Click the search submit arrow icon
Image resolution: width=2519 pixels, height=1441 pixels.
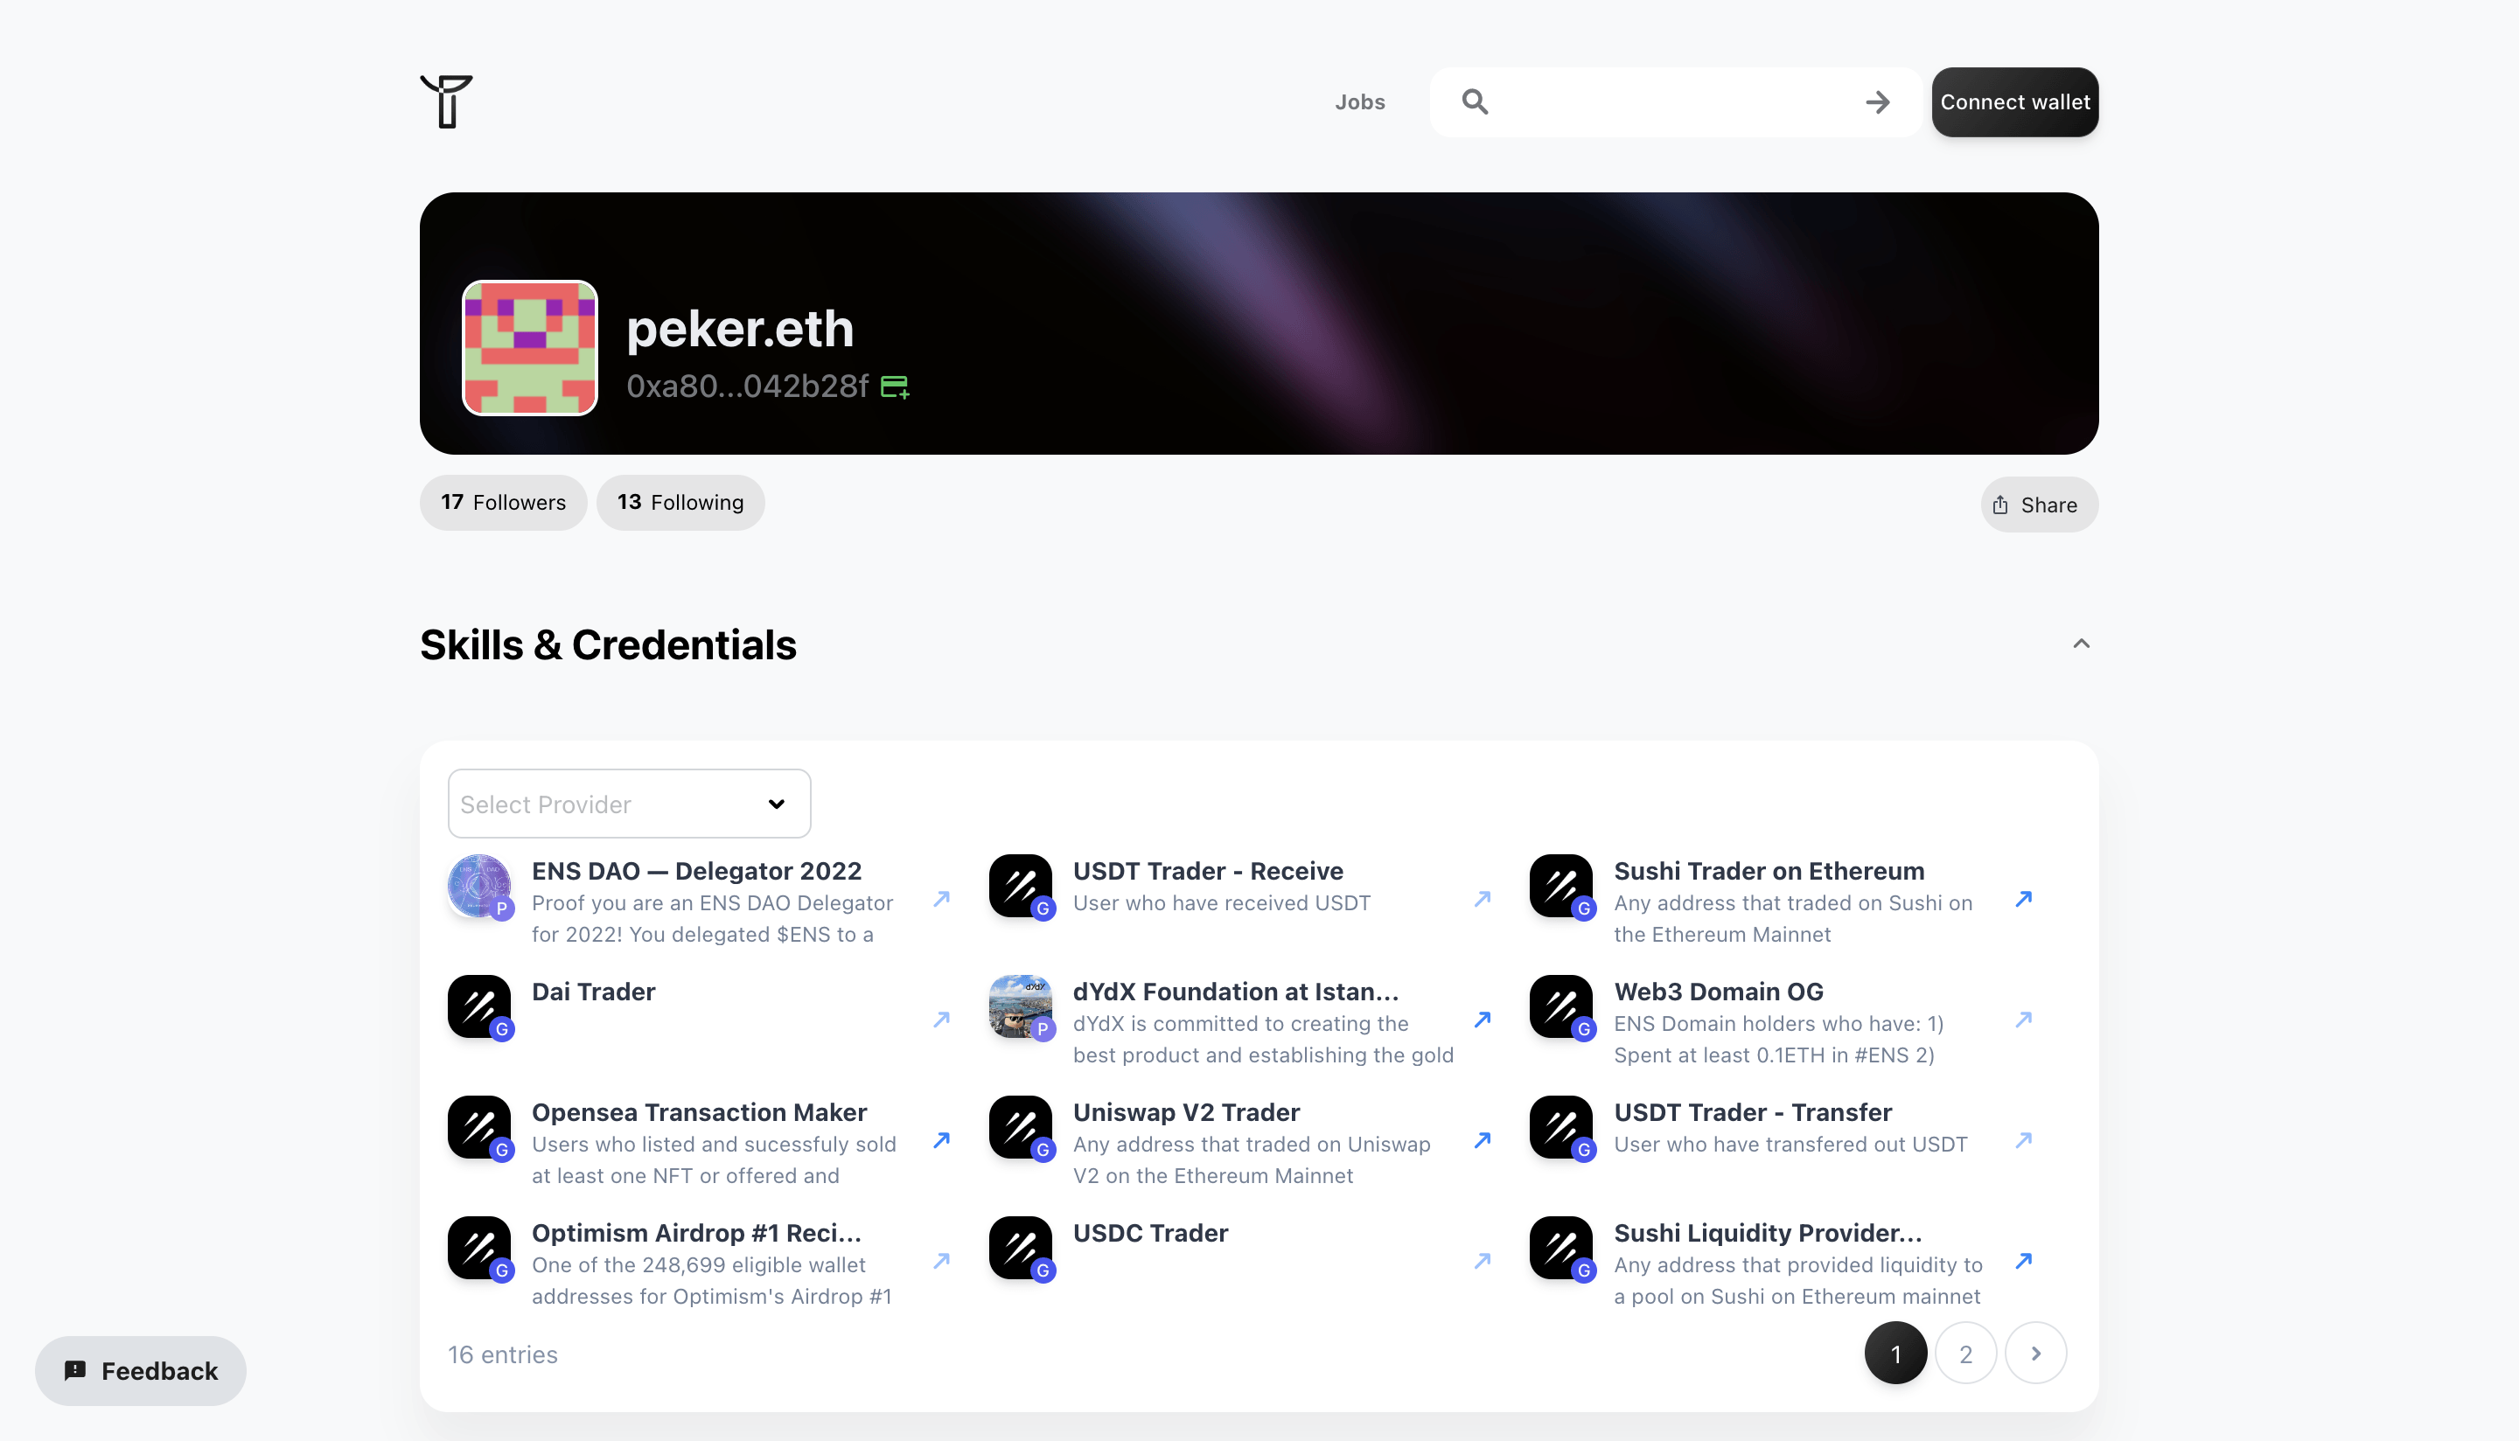pyautogui.click(x=1878, y=102)
